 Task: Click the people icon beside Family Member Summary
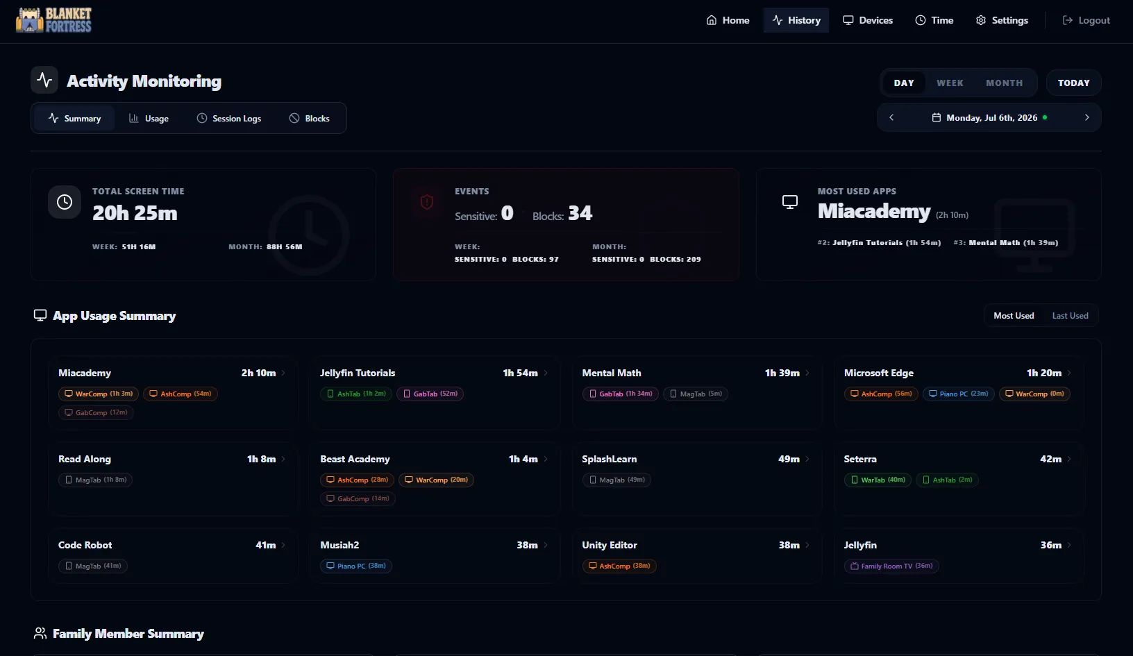(40, 633)
